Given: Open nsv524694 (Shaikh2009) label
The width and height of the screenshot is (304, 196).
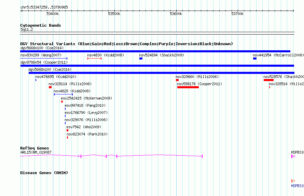Looking at the screenshot, I should click(x=162, y=55).
